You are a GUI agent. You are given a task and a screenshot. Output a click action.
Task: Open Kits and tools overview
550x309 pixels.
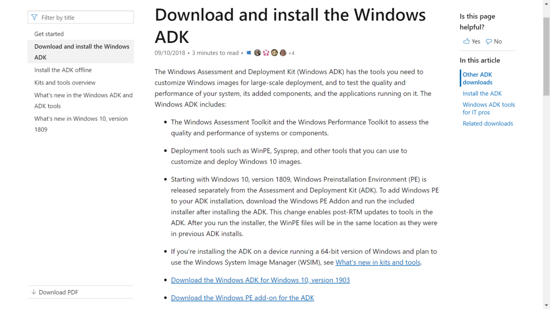pyautogui.click(x=65, y=83)
